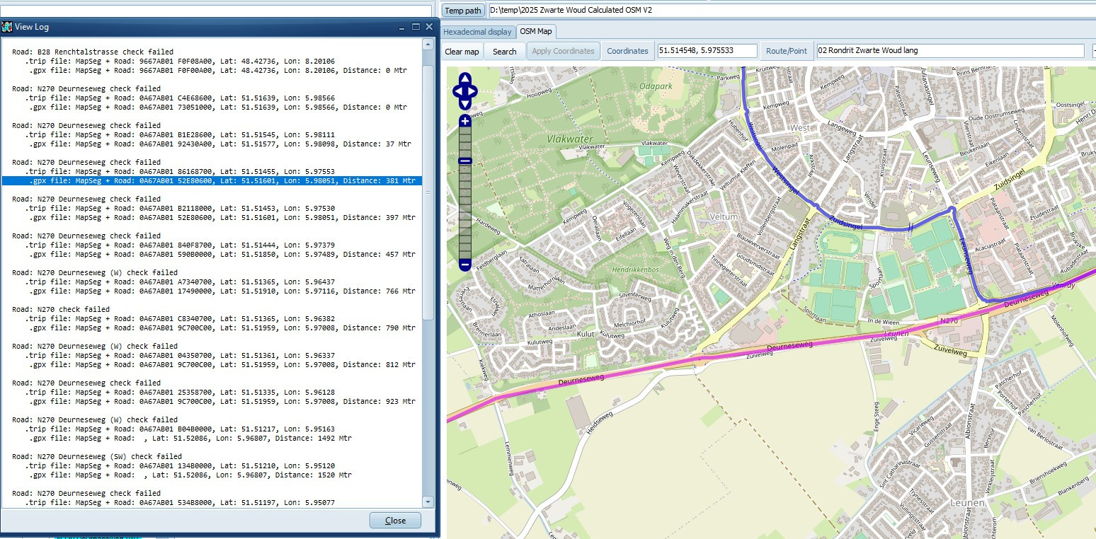The height and width of the screenshot is (539, 1096).
Task: Select the .trip log line with A7340700
Action: (181, 282)
